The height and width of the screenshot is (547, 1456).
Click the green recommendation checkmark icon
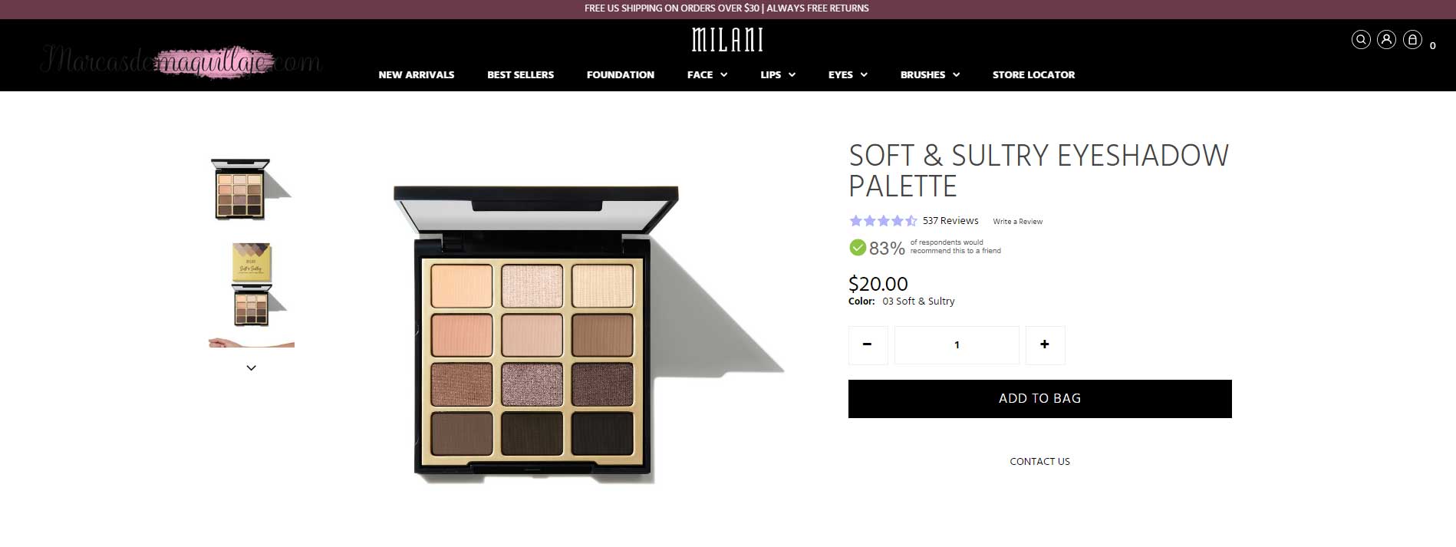[858, 247]
